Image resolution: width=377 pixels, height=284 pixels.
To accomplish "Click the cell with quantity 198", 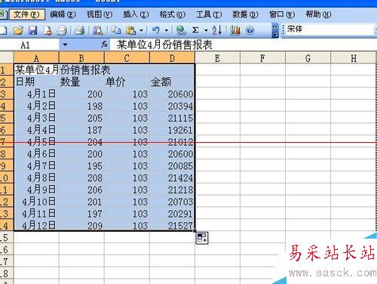I will pos(81,106).
